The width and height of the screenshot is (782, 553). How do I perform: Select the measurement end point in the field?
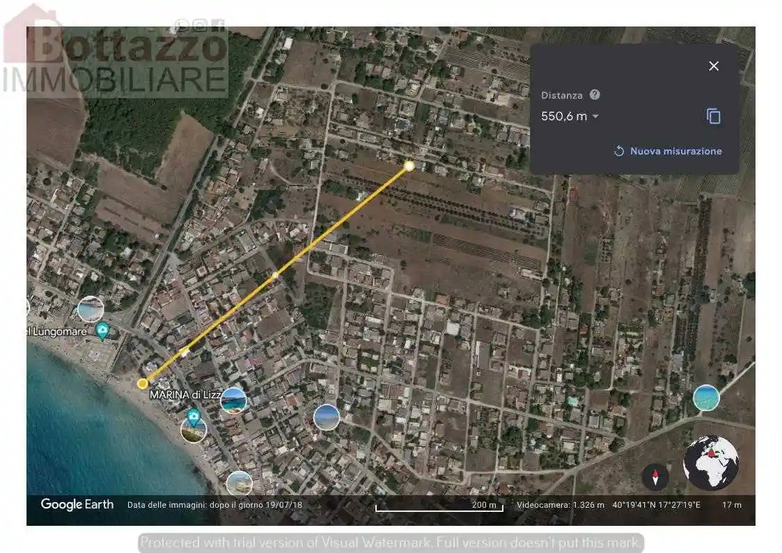coord(409,166)
